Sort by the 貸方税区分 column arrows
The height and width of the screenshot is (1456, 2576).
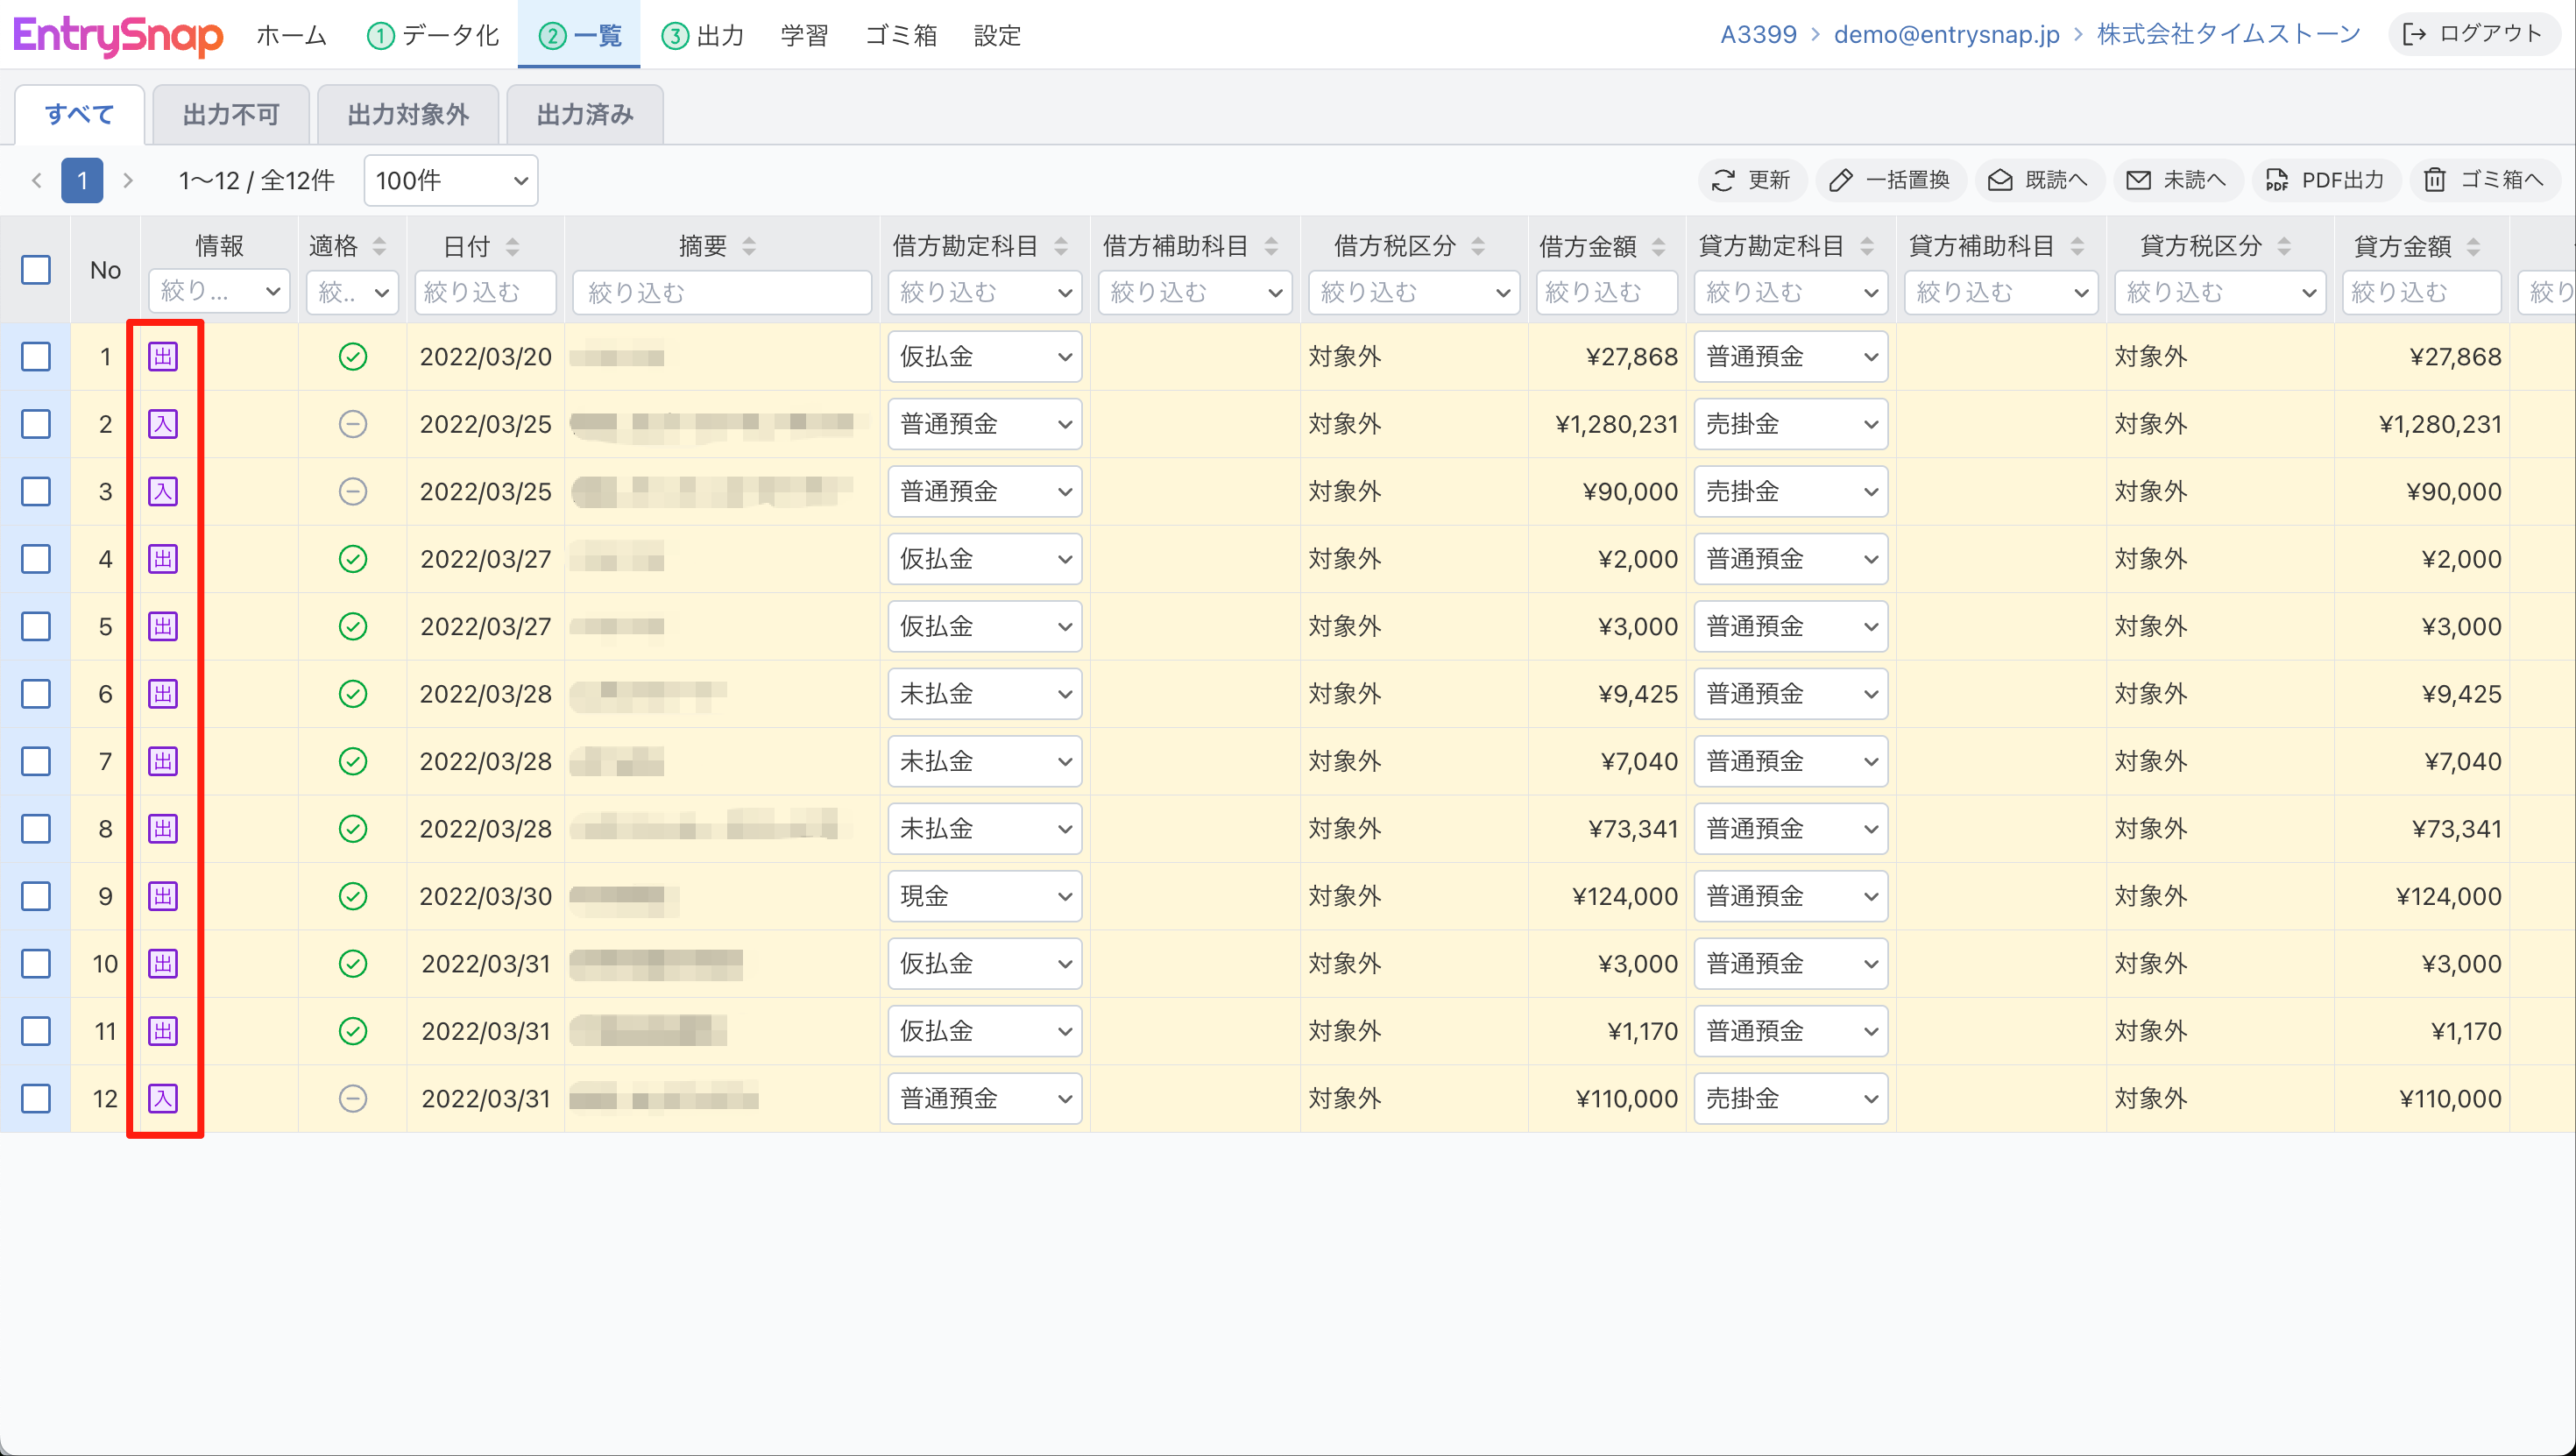[2284, 246]
